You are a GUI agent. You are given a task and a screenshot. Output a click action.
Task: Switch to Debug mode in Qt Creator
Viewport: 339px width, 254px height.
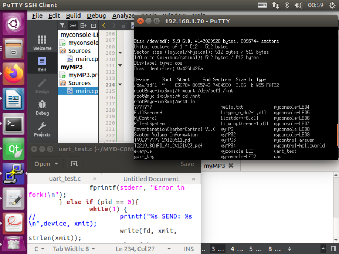(x=42, y=108)
